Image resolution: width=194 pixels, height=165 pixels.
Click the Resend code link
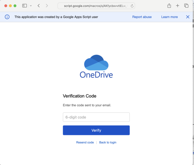85,142
